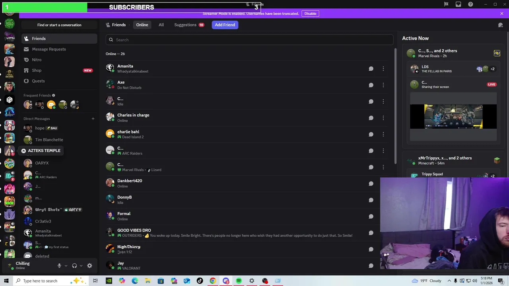
Task: Open the shared screen stream preview
Action: pos(453,117)
